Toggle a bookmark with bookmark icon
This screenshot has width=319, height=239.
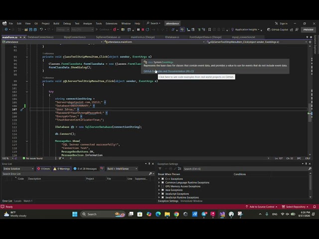[209, 30]
